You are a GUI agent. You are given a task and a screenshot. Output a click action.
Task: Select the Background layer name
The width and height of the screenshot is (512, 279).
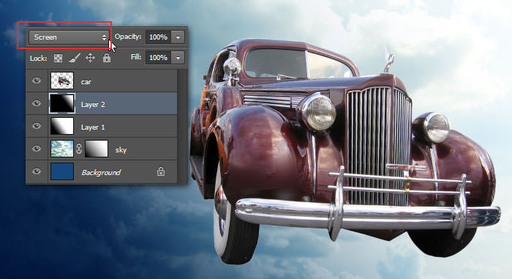101,172
